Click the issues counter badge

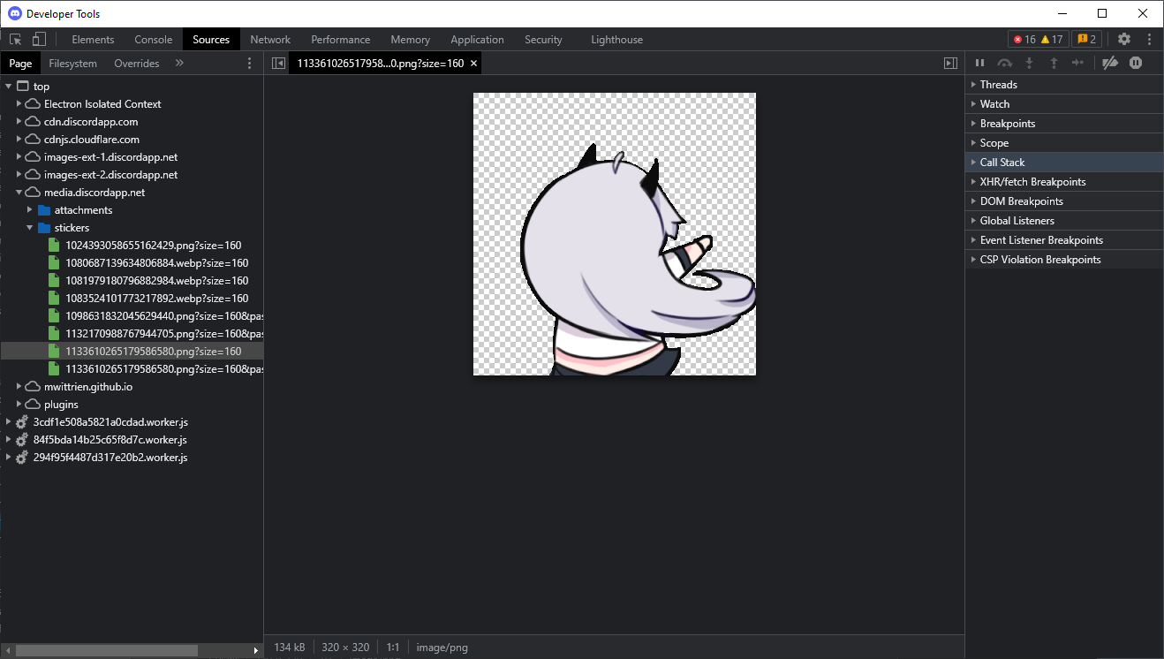click(x=1086, y=40)
